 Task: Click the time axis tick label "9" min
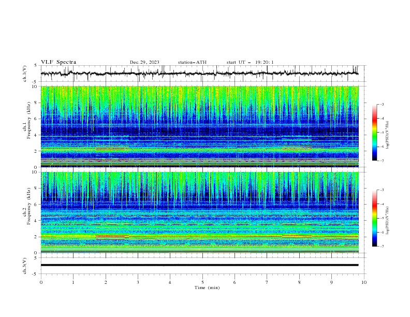331,282
